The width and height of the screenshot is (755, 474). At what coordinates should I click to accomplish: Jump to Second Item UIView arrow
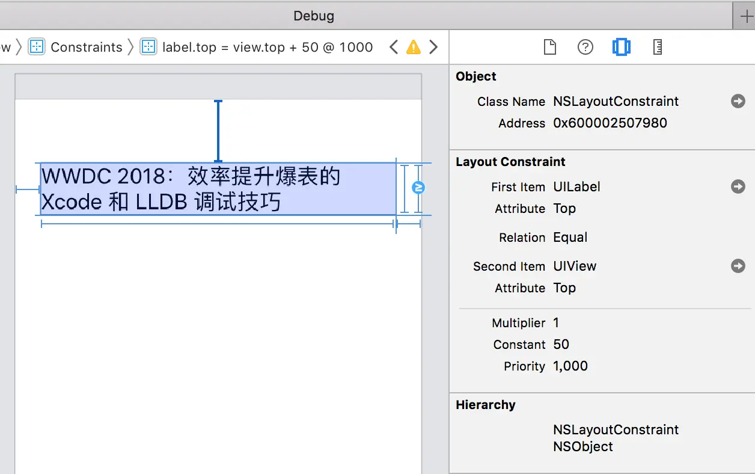click(x=738, y=266)
